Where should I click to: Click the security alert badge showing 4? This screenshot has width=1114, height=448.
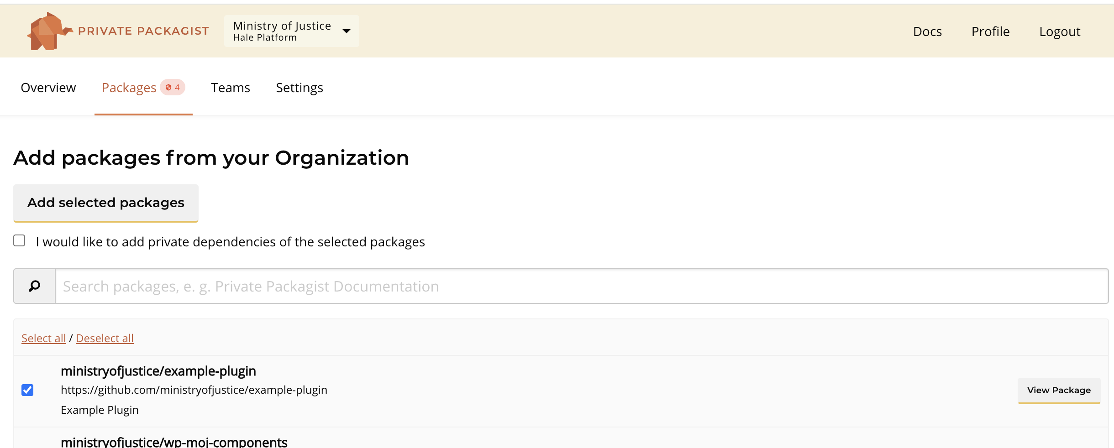click(173, 87)
